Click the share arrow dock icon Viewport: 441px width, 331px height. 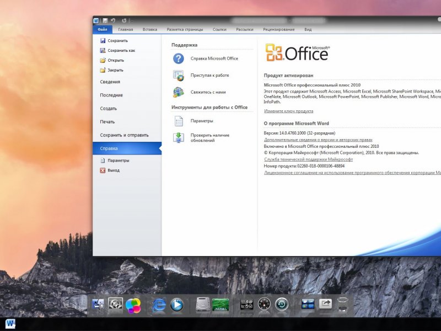pyautogui.click(x=325, y=304)
